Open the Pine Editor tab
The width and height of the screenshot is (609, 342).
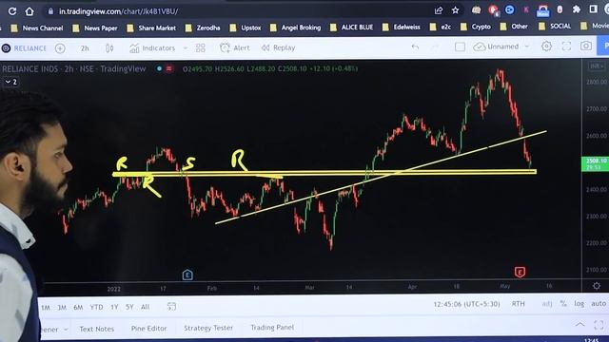coord(148,329)
